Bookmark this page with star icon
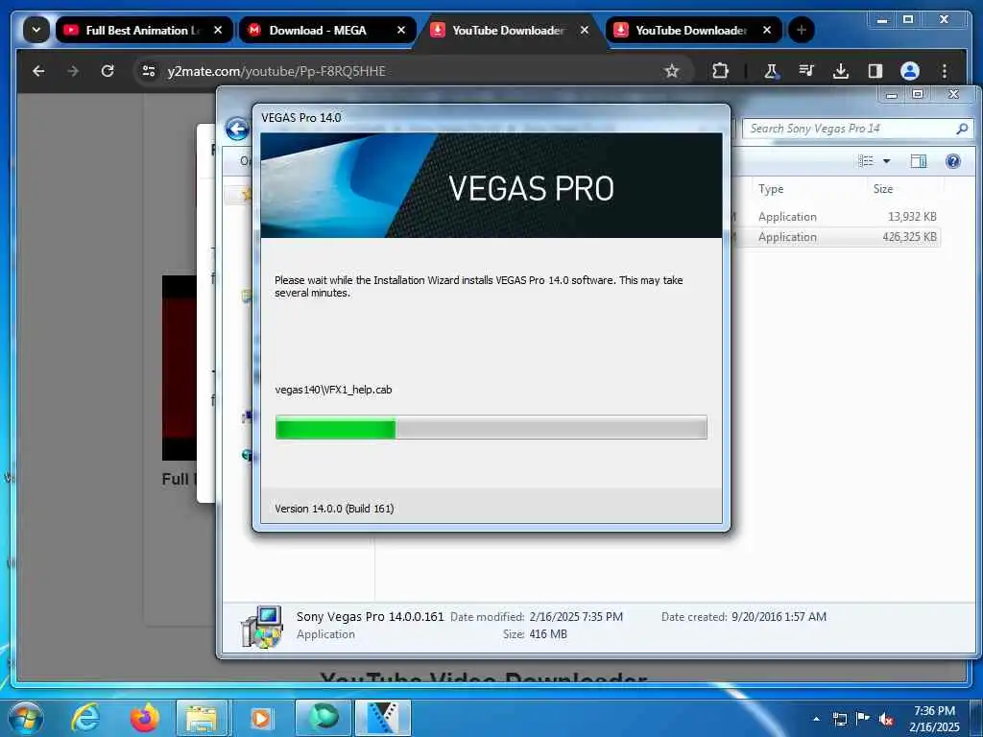This screenshot has height=737, width=983. pyautogui.click(x=672, y=71)
